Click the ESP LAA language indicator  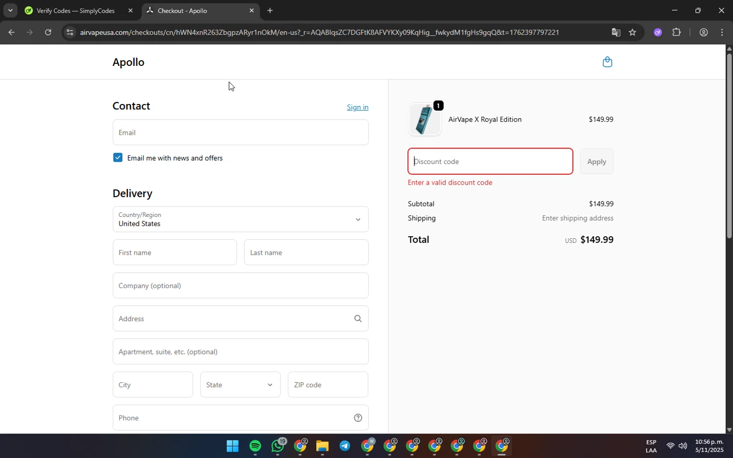pyautogui.click(x=651, y=446)
